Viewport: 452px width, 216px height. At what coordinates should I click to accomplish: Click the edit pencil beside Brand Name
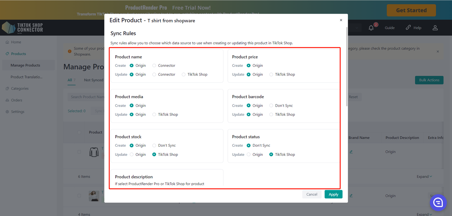351,152
